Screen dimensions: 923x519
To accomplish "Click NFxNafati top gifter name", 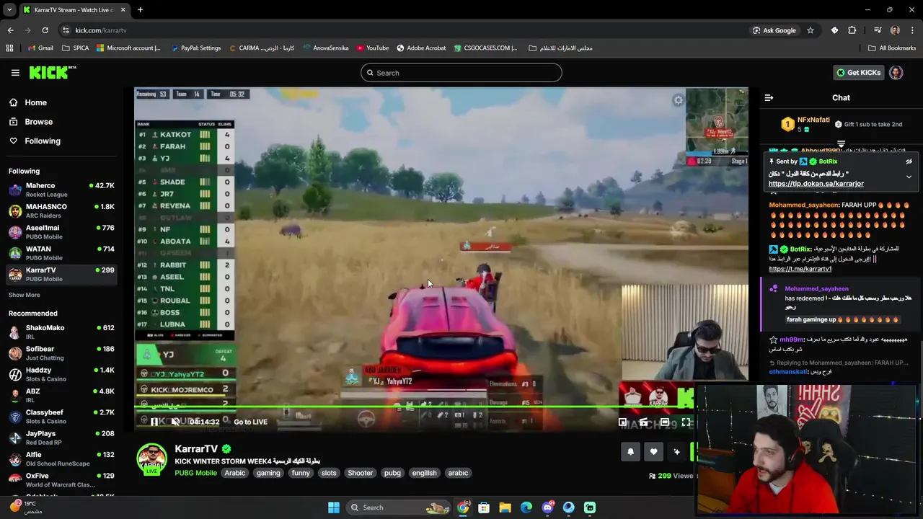I will (x=813, y=120).
